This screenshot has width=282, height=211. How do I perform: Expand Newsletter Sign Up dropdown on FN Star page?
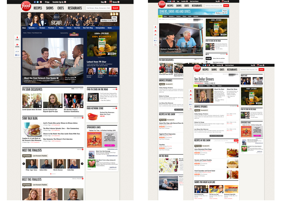pyautogui.click(x=65, y=2)
